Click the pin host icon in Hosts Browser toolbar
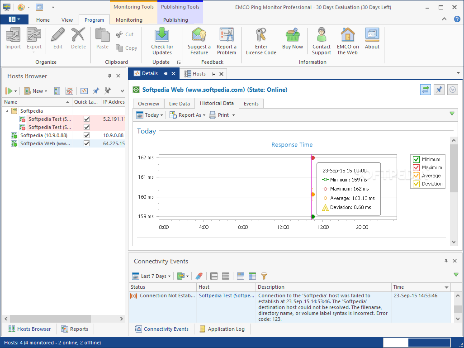Image resolution: width=464 pixels, height=348 pixels. pos(96,91)
